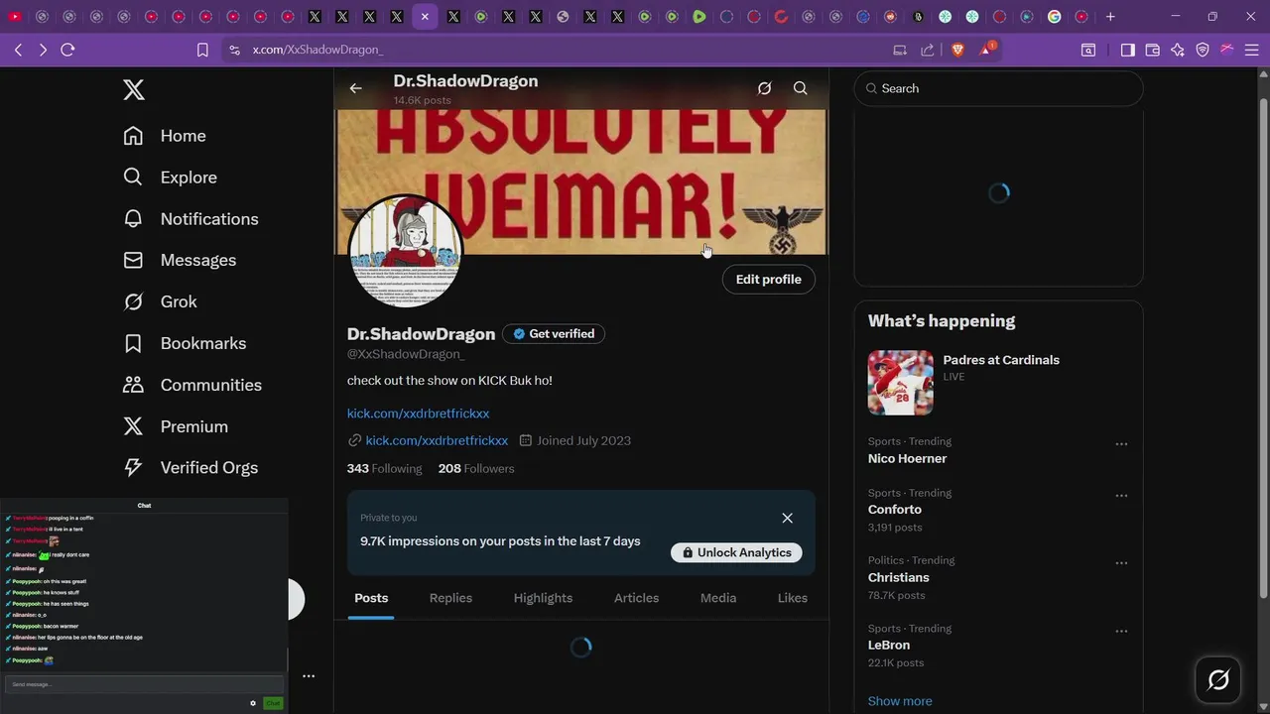Screen dimensions: 1270x714
Task: Click the Padres at Cardinals thumbnail image
Action: coord(900,382)
